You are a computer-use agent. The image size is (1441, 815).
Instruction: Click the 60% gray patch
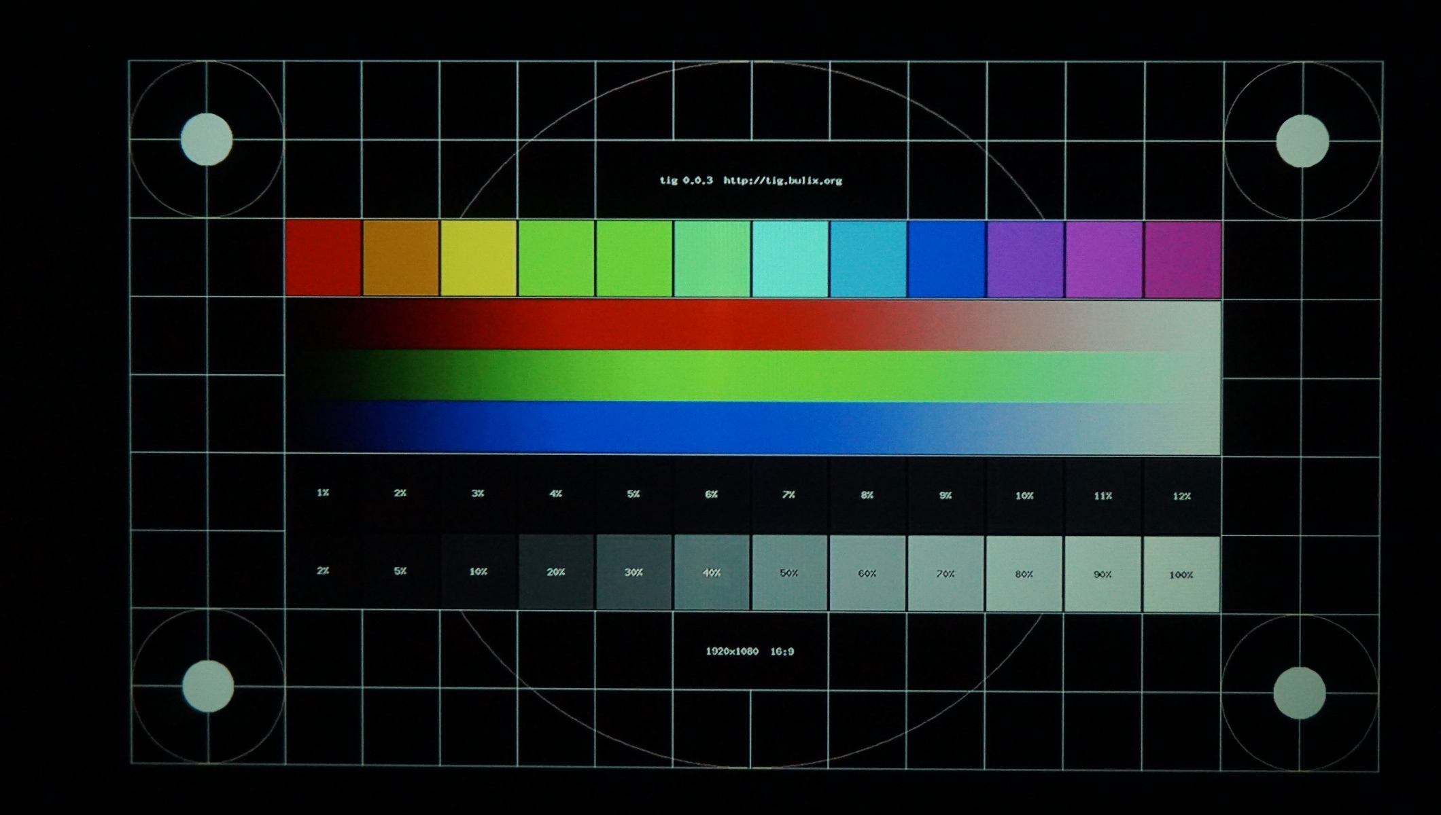[x=868, y=573]
